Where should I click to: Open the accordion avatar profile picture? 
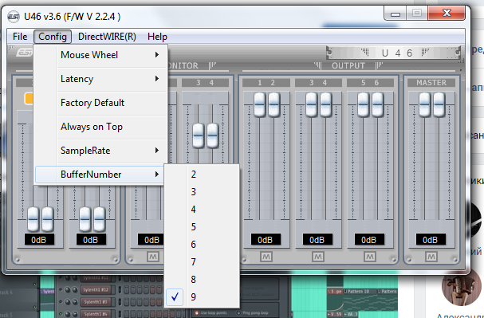click(x=462, y=287)
